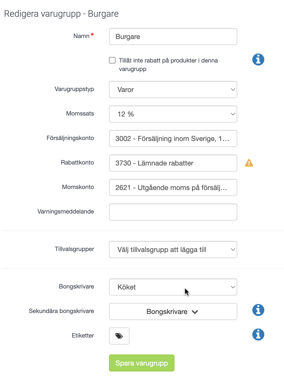Image resolution: width=284 pixels, height=376 pixels.
Task: Click the Rabattkonto field with account 3730
Action: 173,163
